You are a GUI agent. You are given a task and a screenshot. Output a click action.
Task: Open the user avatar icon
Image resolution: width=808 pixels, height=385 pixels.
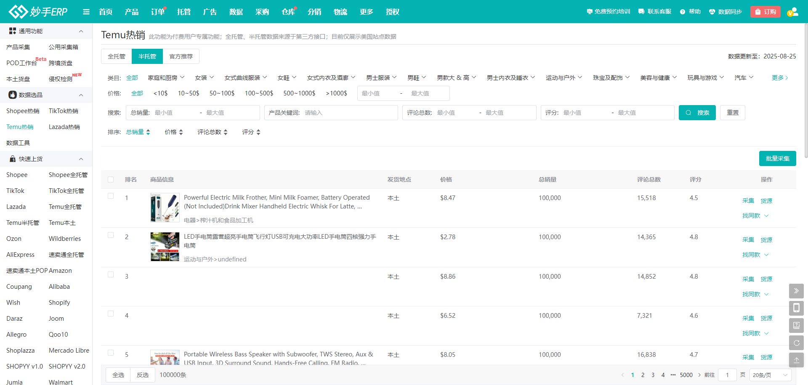coord(792,12)
